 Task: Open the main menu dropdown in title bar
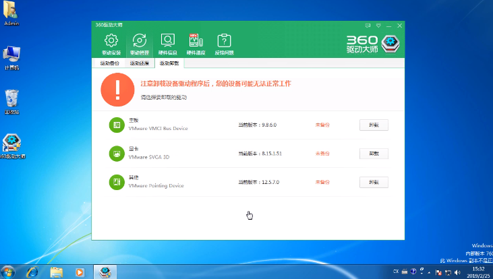pos(378,25)
